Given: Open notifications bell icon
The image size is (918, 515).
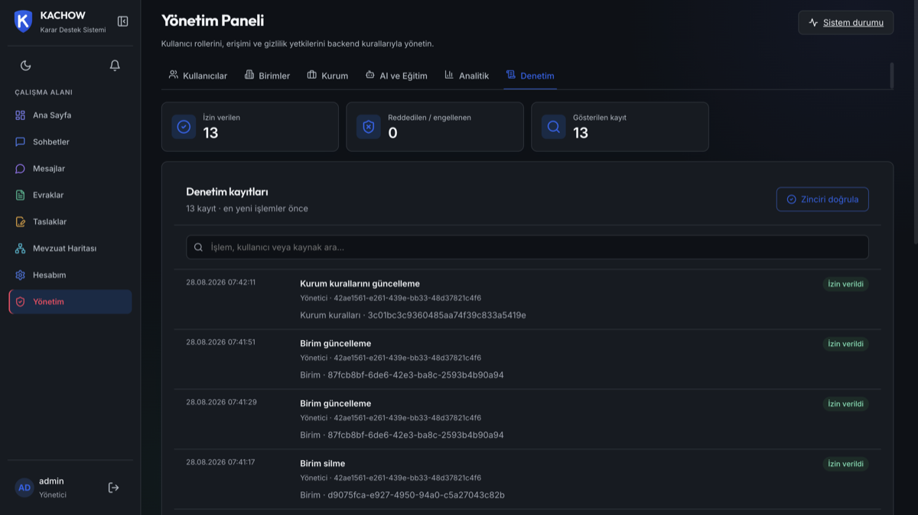Looking at the screenshot, I should click(x=115, y=66).
